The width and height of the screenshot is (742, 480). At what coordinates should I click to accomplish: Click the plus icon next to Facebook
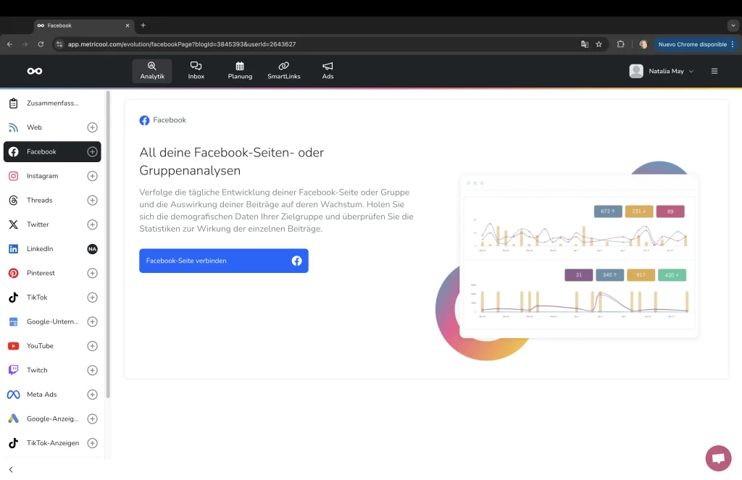pyautogui.click(x=92, y=152)
